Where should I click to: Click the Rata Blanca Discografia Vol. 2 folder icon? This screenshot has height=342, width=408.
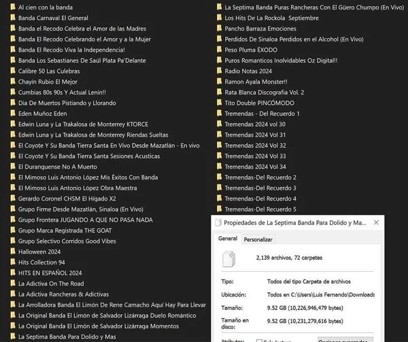coord(219,92)
